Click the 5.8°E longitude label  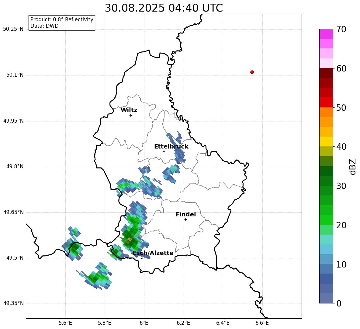105,323
